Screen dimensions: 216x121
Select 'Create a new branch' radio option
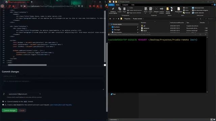point(3,105)
